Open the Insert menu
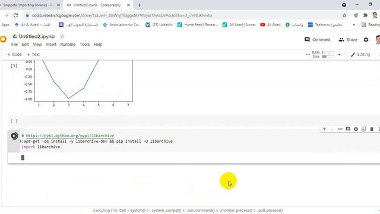This screenshot has width=380, height=214. [x=51, y=45]
